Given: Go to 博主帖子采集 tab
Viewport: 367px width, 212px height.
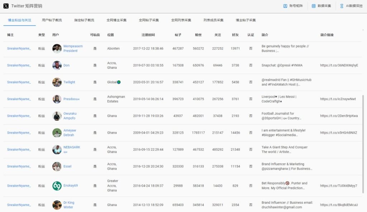Looking at the screenshot, I should point(246,20).
